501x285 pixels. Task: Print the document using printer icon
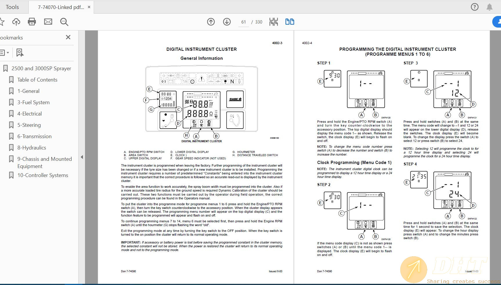[32, 22]
